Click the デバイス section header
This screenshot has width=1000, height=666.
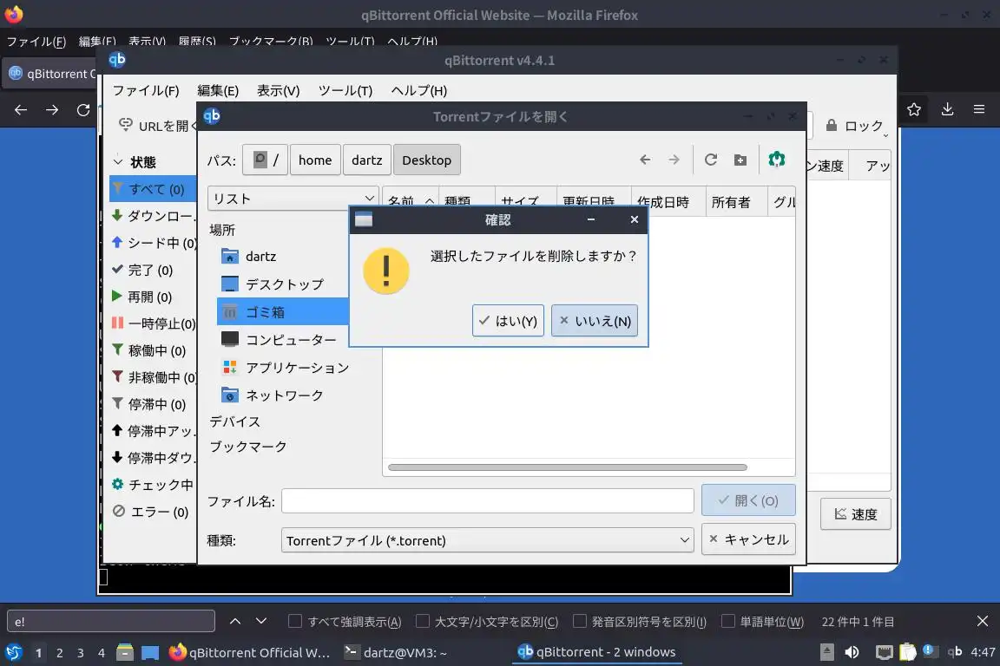[234, 421]
